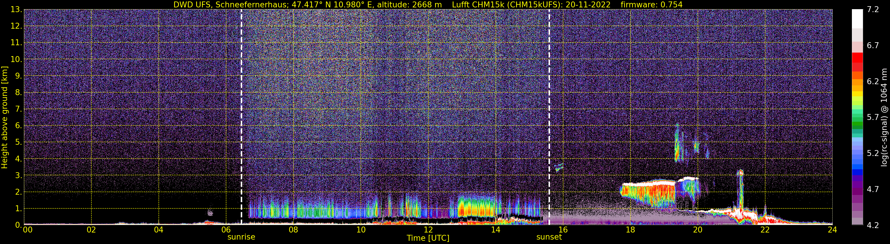The image size is (890, 244).
Task: Click the '13.' height tick label
Action: (x=16, y=10)
